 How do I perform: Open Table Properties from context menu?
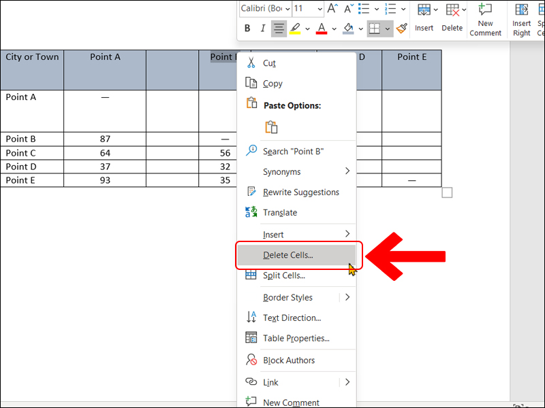(296, 338)
